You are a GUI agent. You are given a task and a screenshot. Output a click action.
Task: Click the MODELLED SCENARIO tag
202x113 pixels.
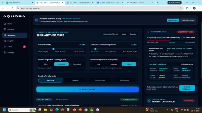pyautogui.click(x=44, y=100)
